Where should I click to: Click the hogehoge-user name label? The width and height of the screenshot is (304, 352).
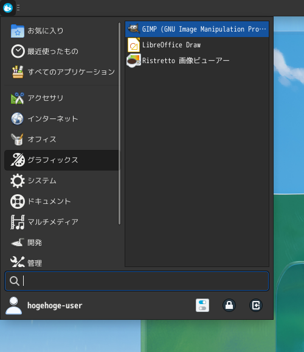tap(55, 305)
